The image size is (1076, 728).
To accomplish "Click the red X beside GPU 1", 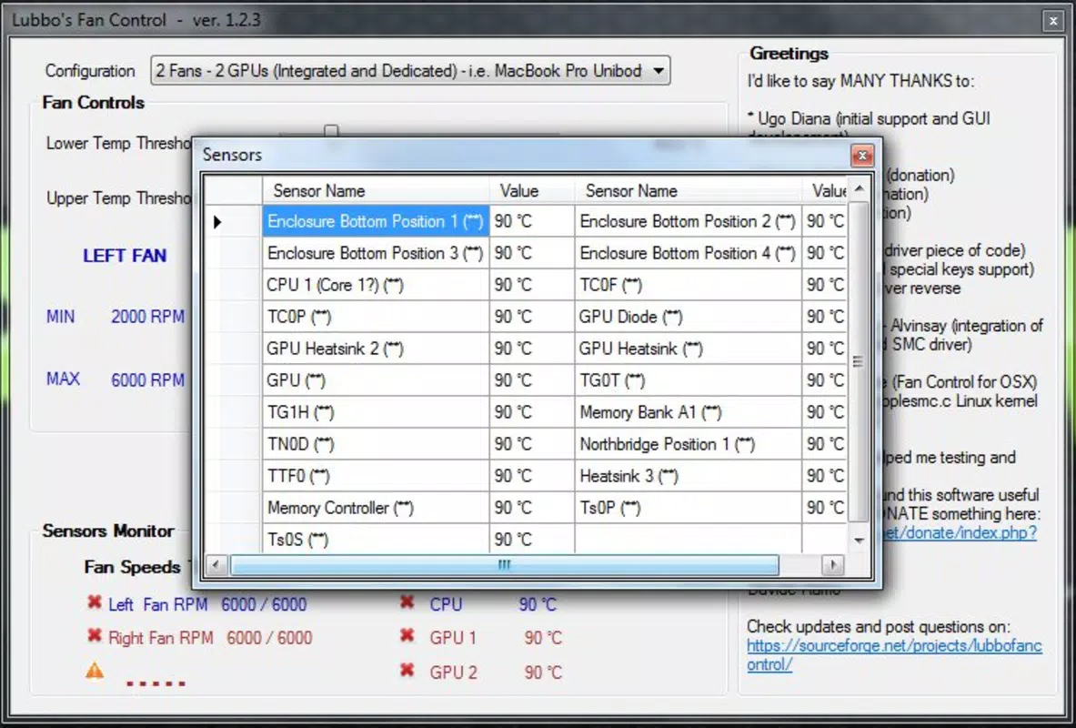I will (407, 635).
